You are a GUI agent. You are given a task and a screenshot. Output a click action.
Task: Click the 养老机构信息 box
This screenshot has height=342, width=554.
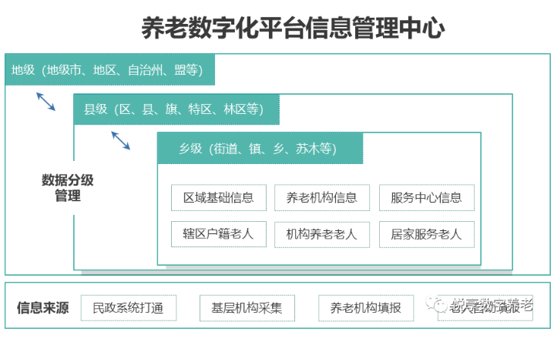pyautogui.click(x=321, y=198)
